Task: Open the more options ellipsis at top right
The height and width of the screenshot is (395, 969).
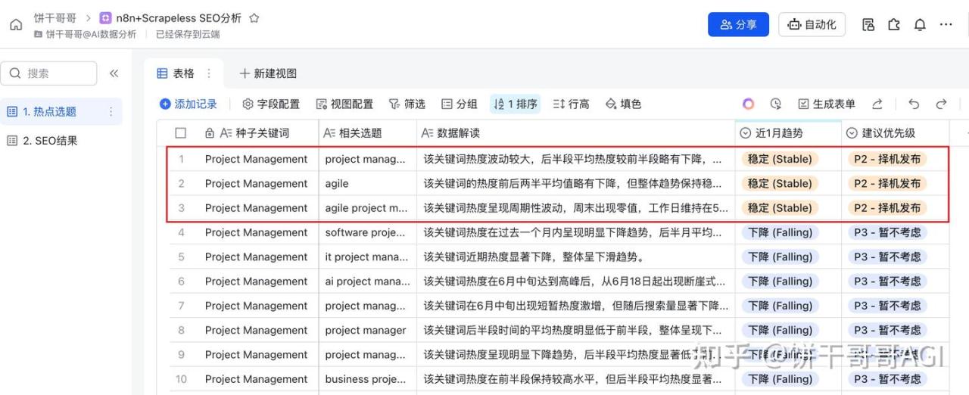Action: click(x=946, y=25)
